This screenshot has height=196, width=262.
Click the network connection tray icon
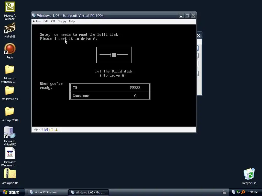click(x=238, y=192)
